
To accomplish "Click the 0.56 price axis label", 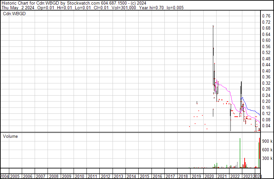I will click(266, 46).
